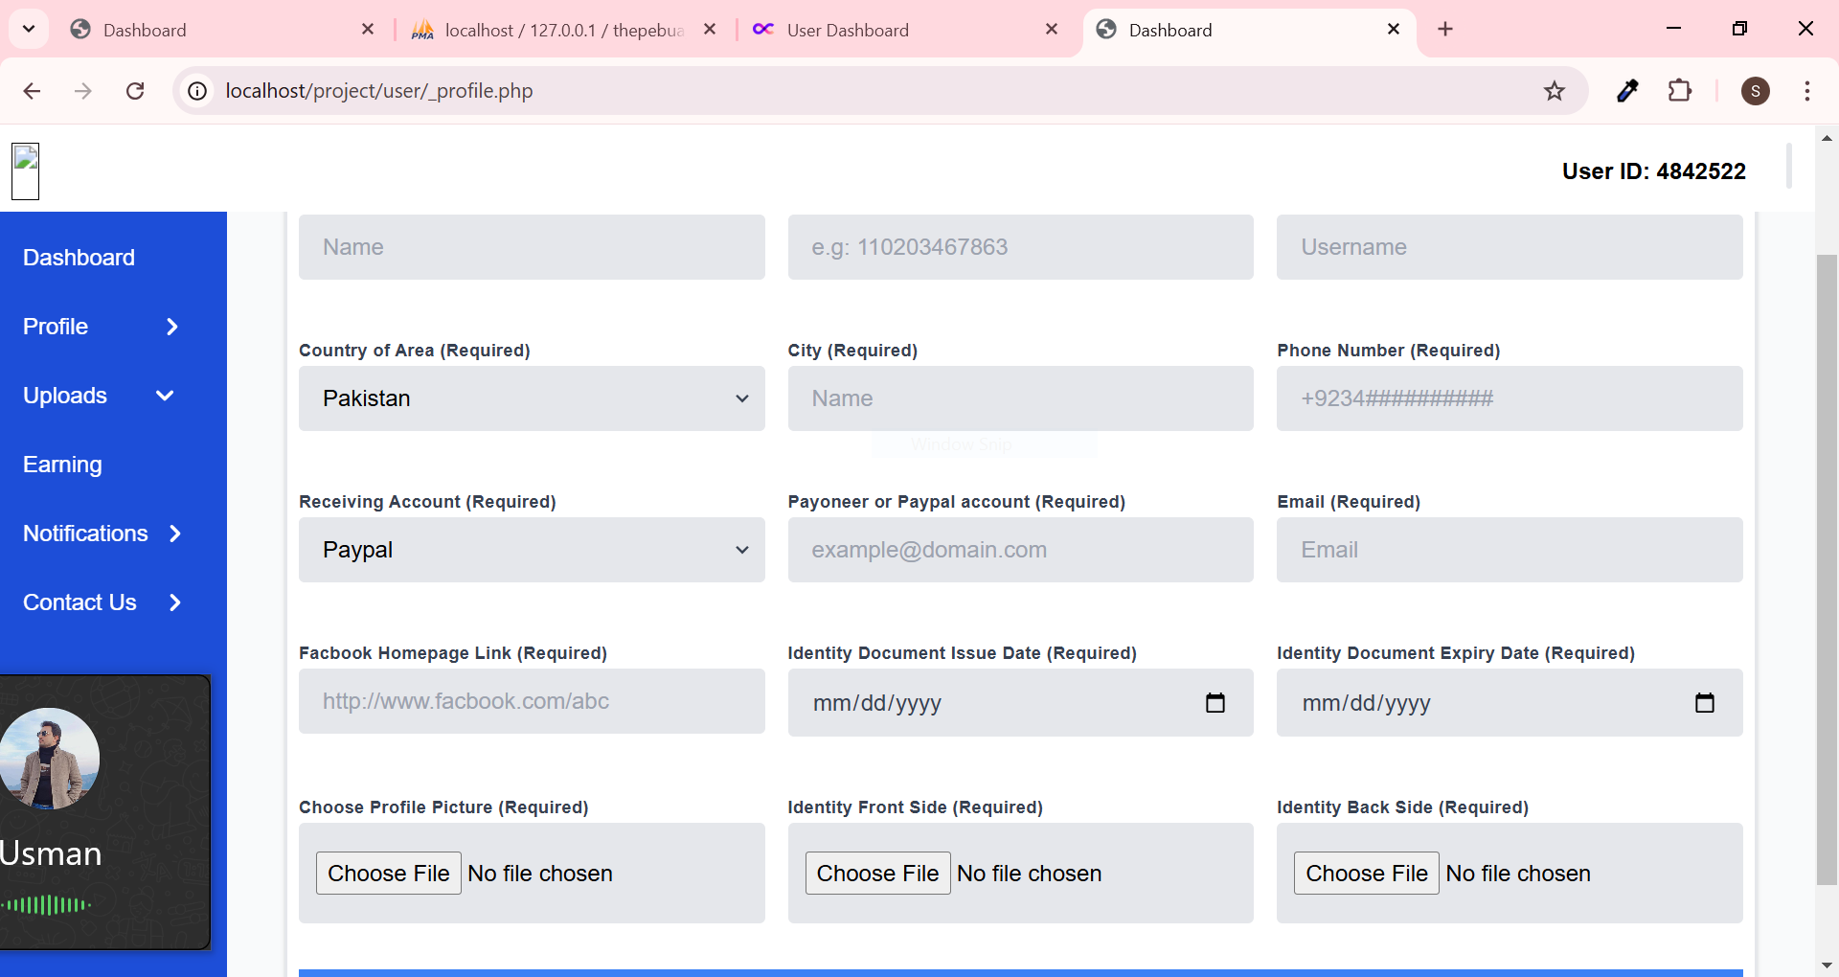Viewport: 1839px width, 977px height.
Task: Click the ID number field e.g: 110203467863
Action: (1020, 247)
